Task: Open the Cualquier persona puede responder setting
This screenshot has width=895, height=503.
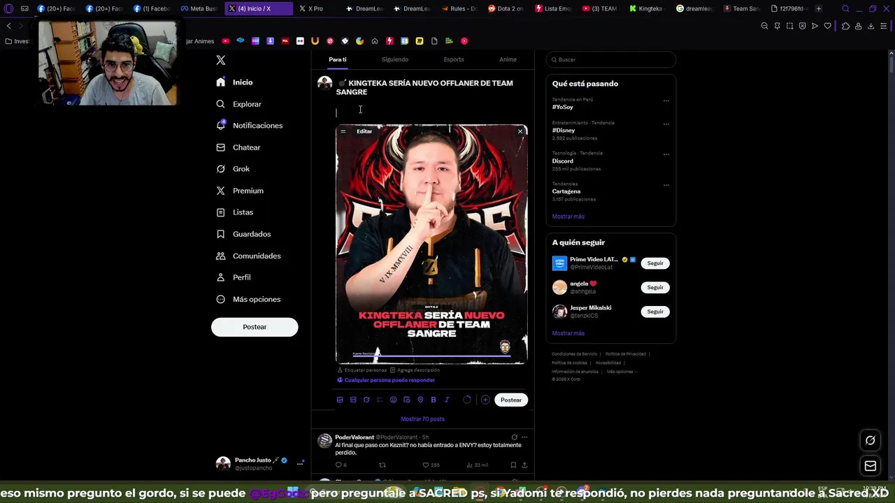Action: tap(386, 380)
